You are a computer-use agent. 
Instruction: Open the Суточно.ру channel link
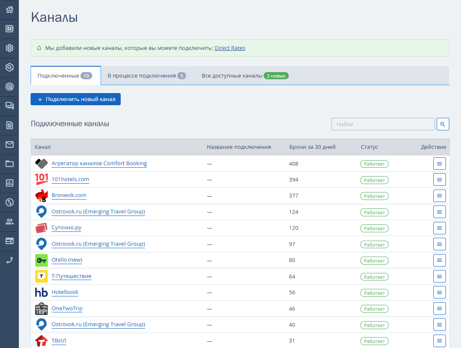(67, 228)
